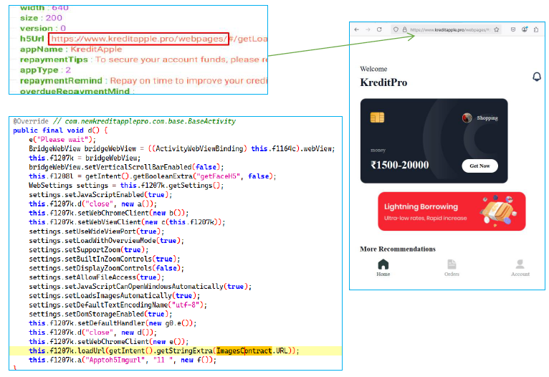Image resolution: width=549 pixels, height=377 pixels.
Task: Click the Shopping avatar icon on the card
Action: [x=467, y=118]
